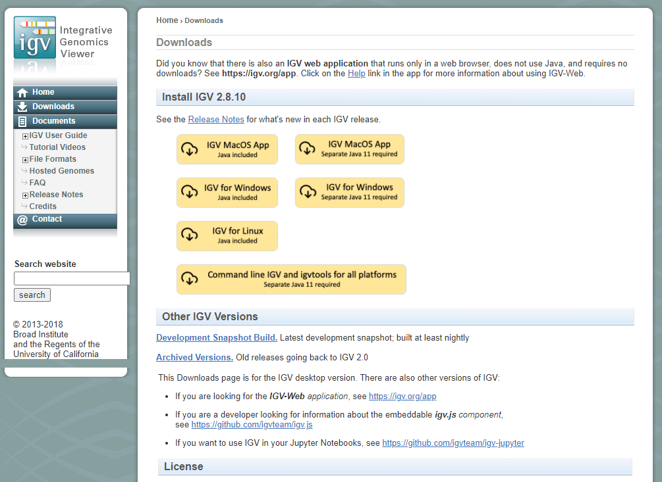Open Hosted Genomes sidebar entry
The width and height of the screenshot is (662, 482).
coord(62,170)
